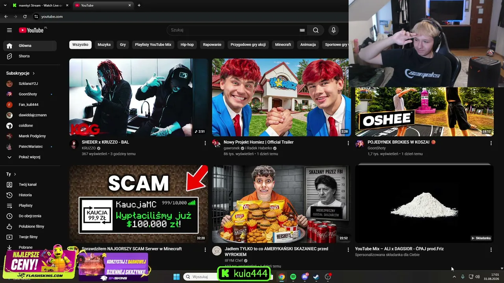This screenshot has width=504, height=283.
Task: Open more options for POJEDYNEK BROKIES video
Action: 491,143
